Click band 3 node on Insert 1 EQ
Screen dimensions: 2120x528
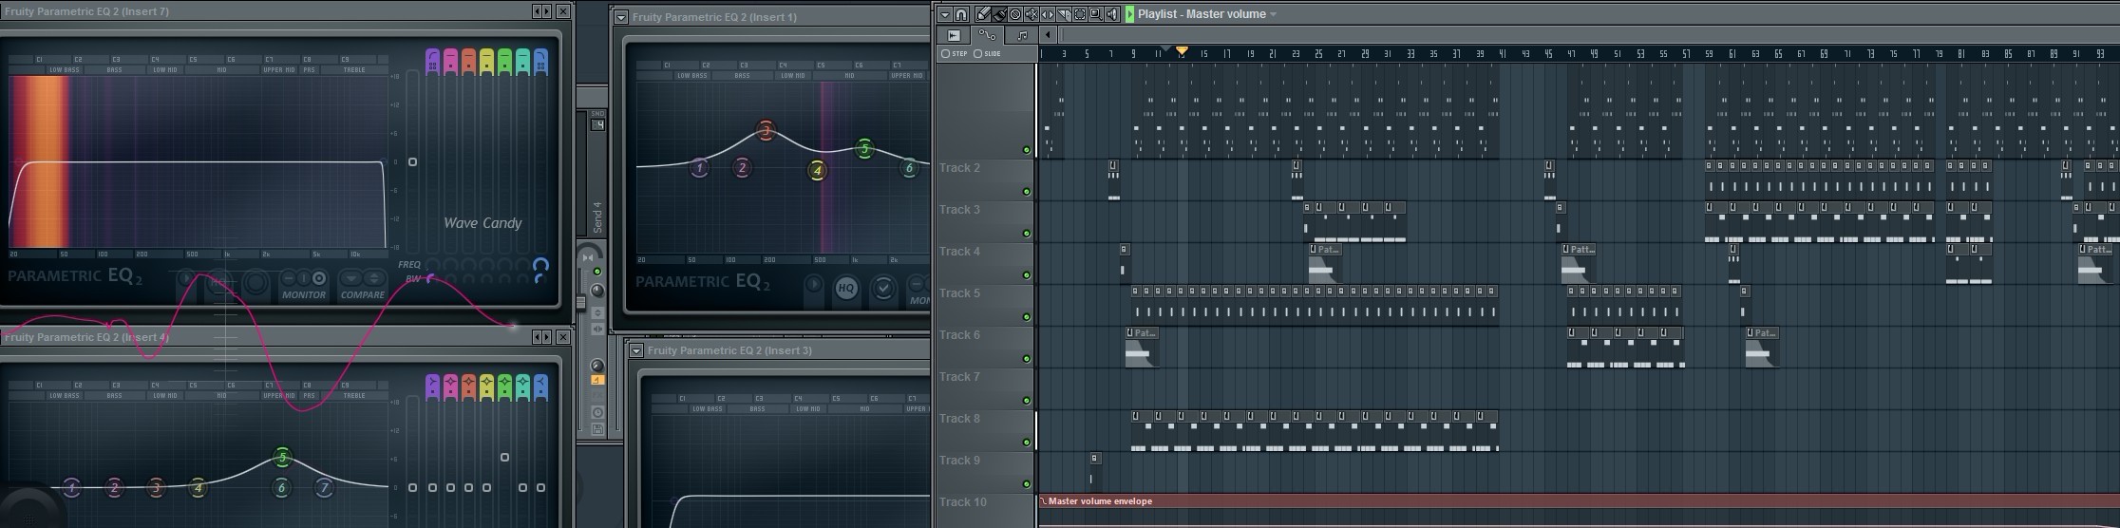(x=767, y=131)
